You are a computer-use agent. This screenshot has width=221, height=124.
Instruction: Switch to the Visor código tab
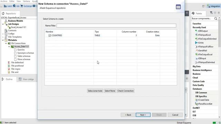[26, 79]
